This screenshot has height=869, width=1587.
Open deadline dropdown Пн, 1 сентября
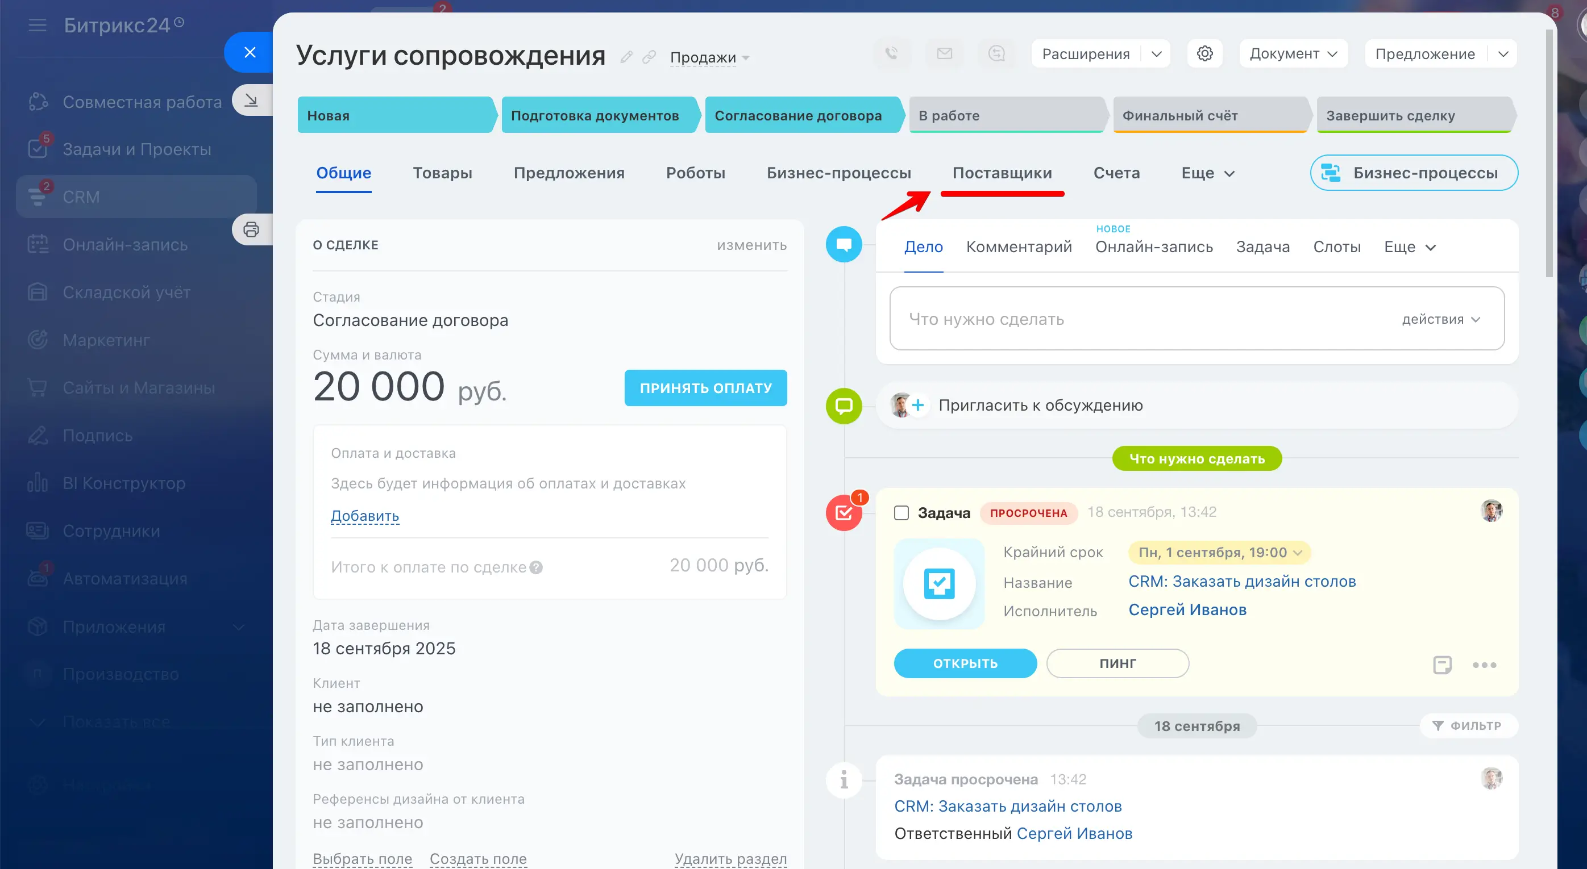pos(1219,552)
